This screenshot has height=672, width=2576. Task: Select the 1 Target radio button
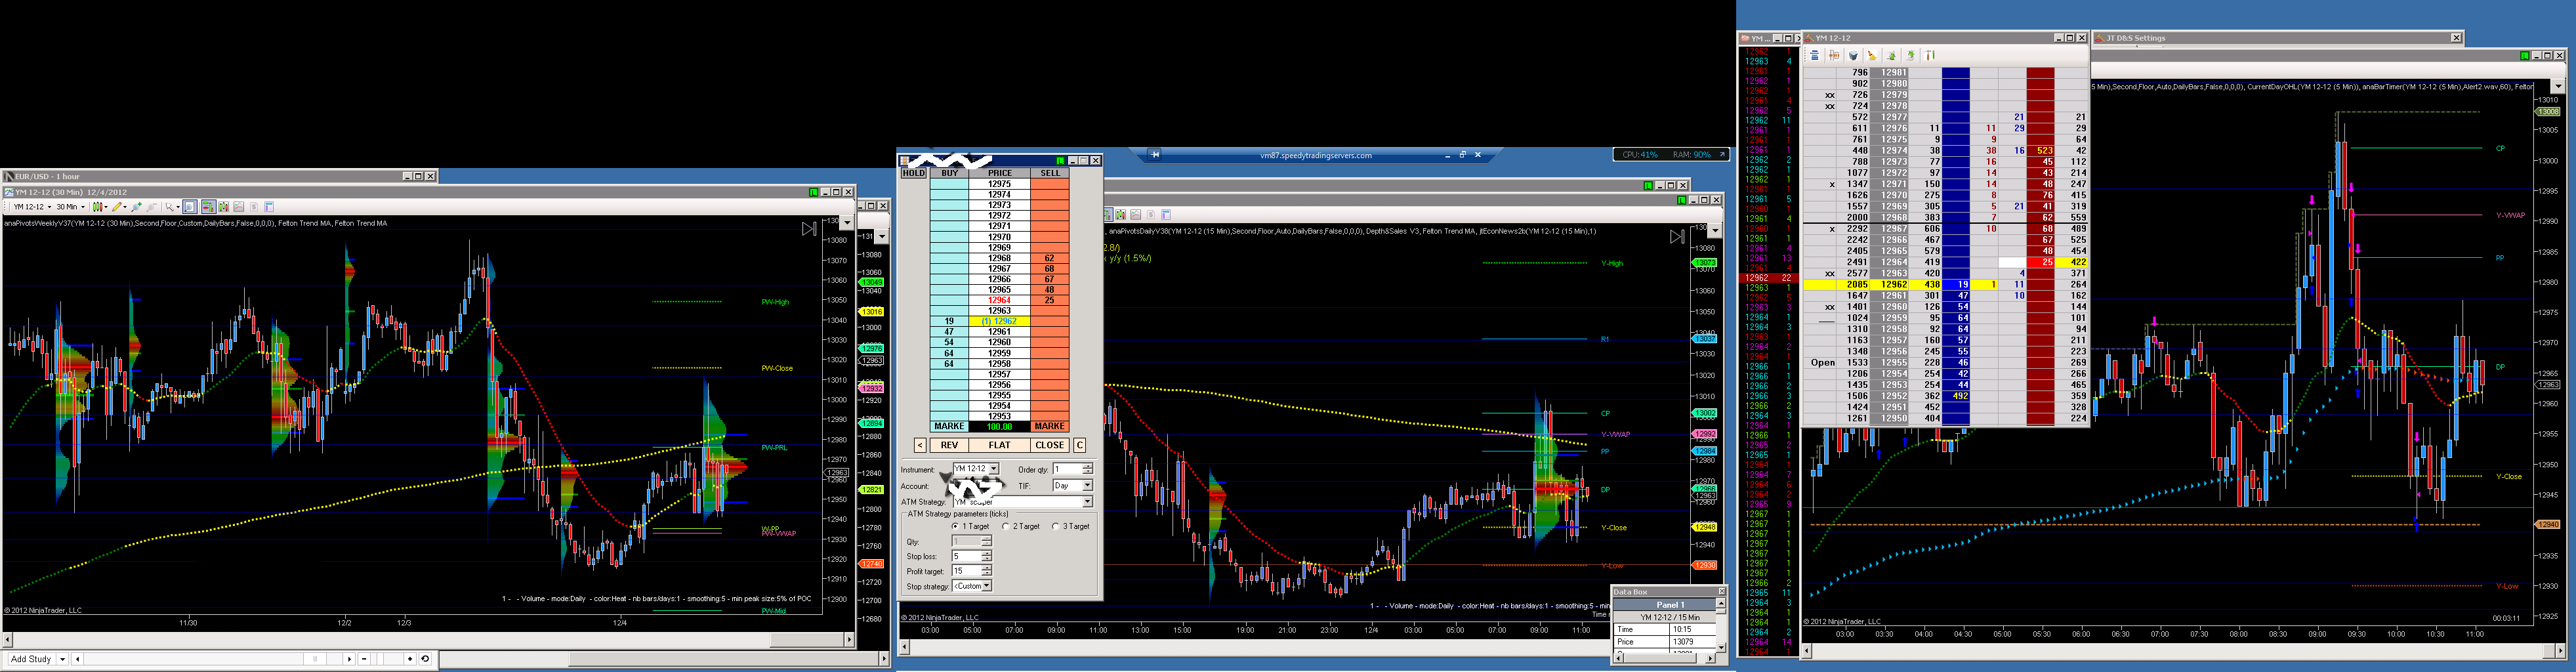[x=956, y=526]
